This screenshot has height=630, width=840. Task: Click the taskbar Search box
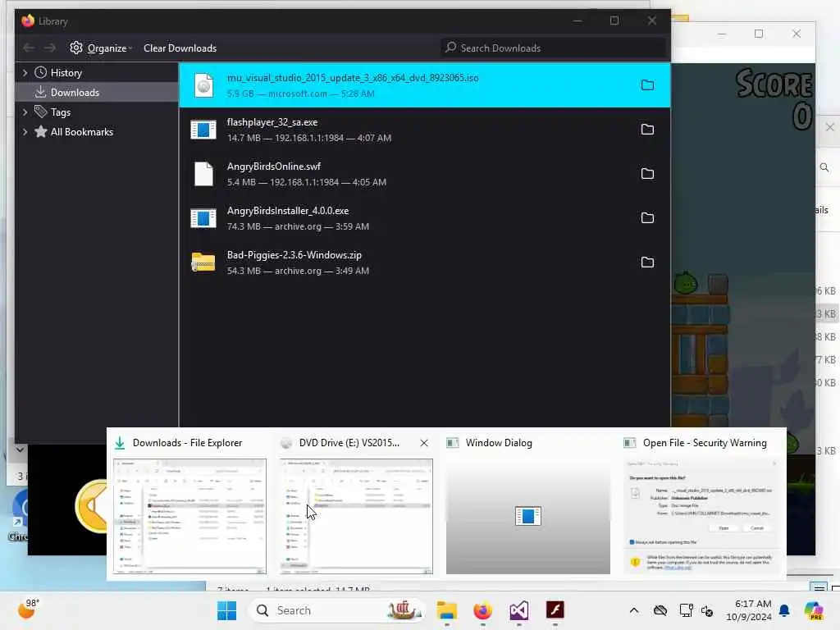[x=338, y=610]
